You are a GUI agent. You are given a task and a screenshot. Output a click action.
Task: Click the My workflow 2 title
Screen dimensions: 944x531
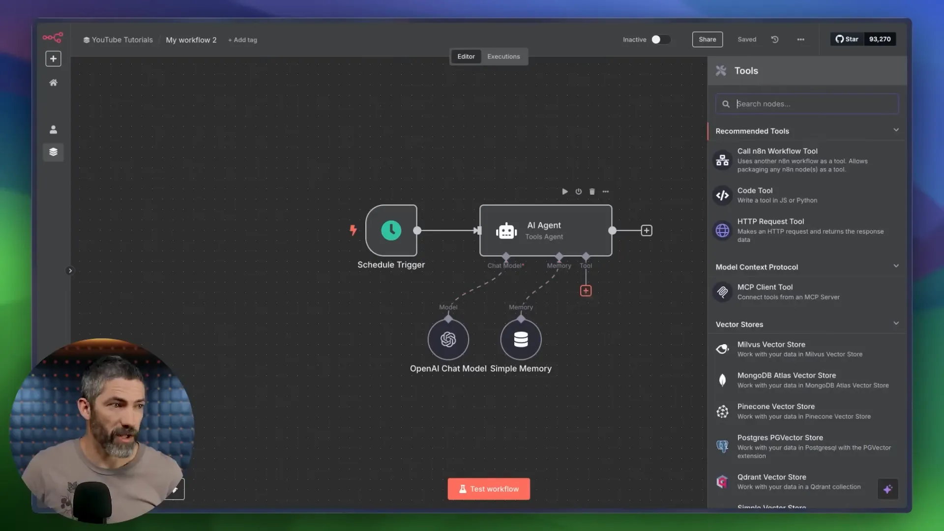191,40
